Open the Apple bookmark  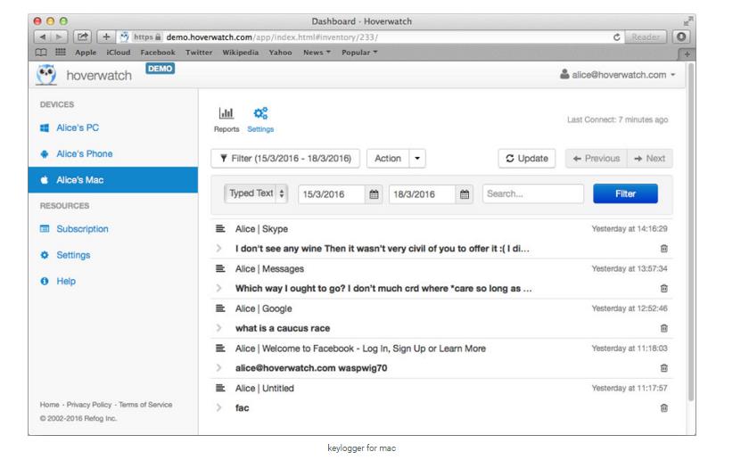(86, 52)
